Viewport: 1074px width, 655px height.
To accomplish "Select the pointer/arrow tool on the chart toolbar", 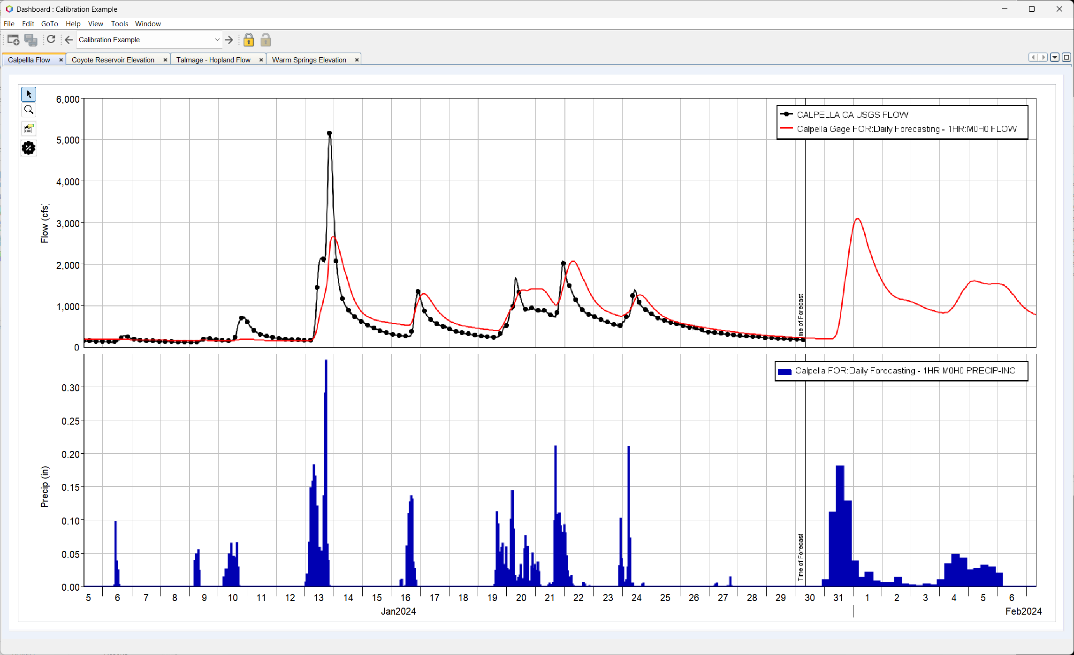I will click(x=29, y=94).
